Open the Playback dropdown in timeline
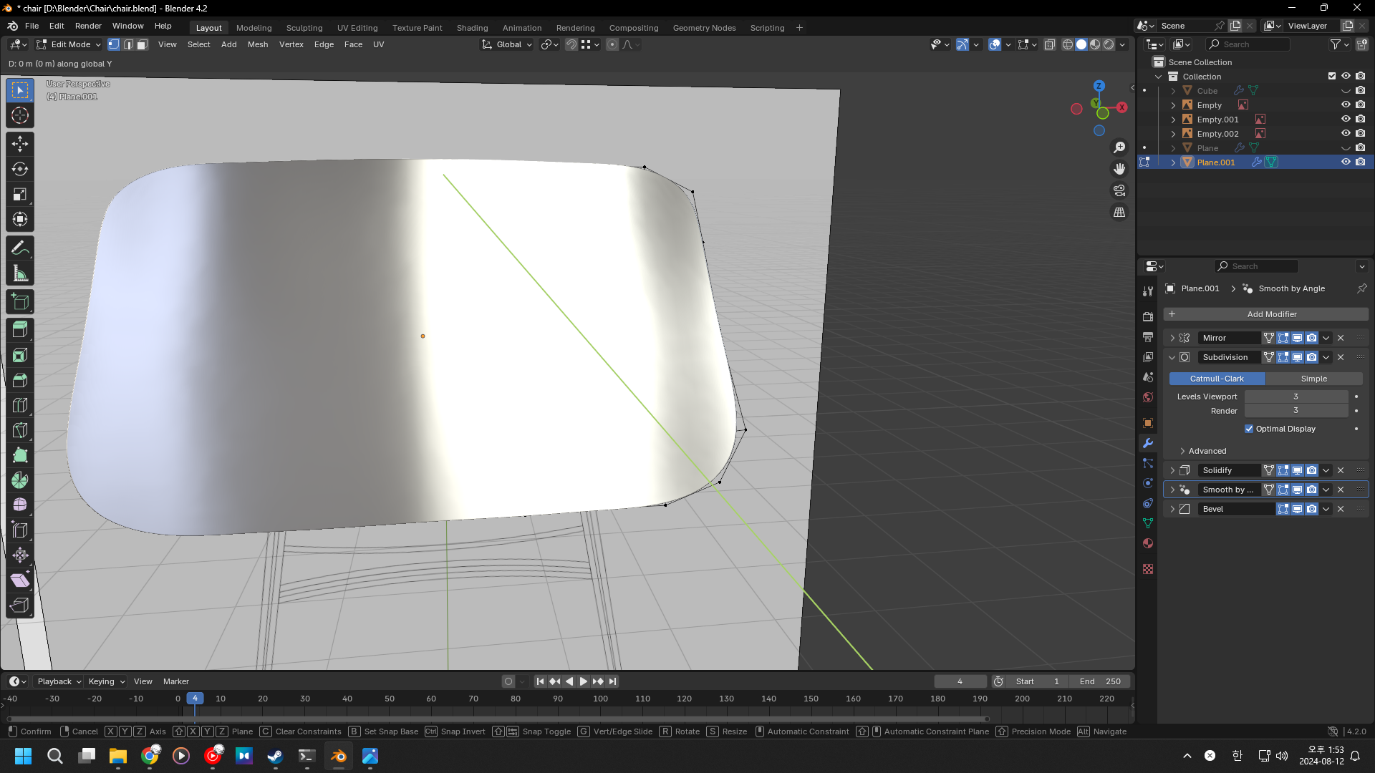This screenshot has width=1375, height=773. [x=59, y=681]
